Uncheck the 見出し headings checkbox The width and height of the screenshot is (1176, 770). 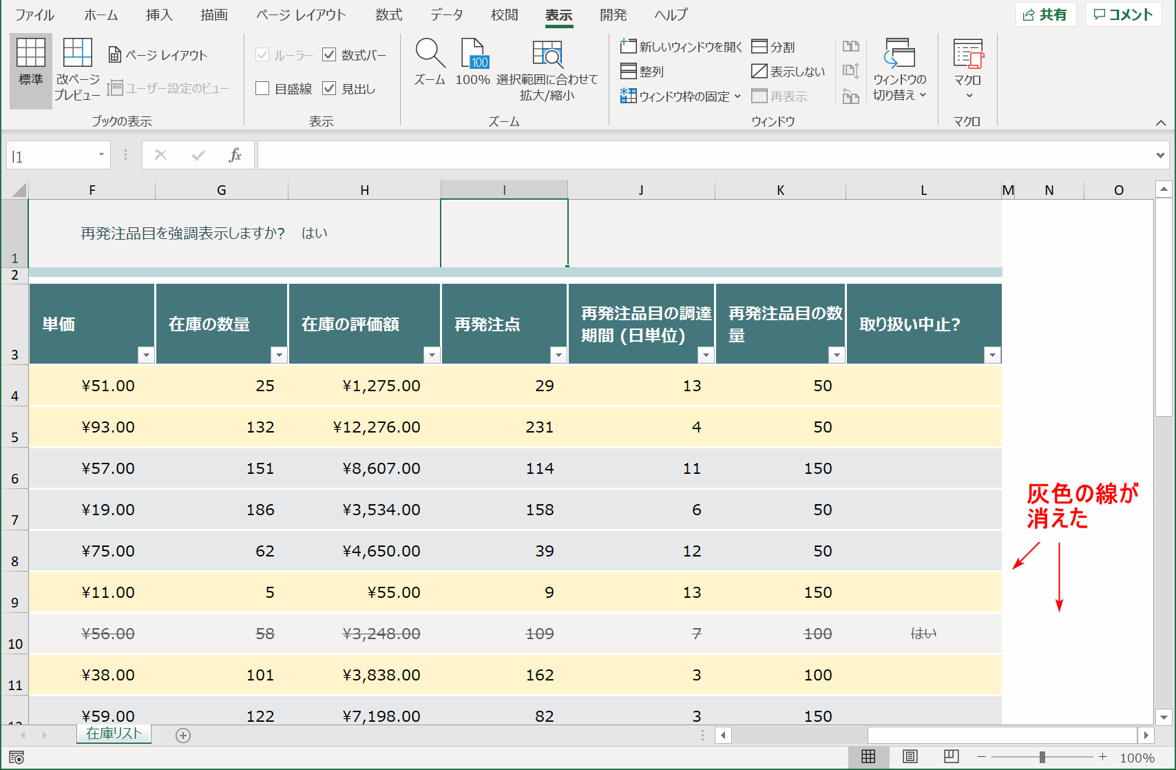coord(329,88)
